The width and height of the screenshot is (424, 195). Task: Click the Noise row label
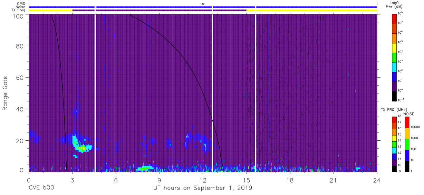[21, 7]
